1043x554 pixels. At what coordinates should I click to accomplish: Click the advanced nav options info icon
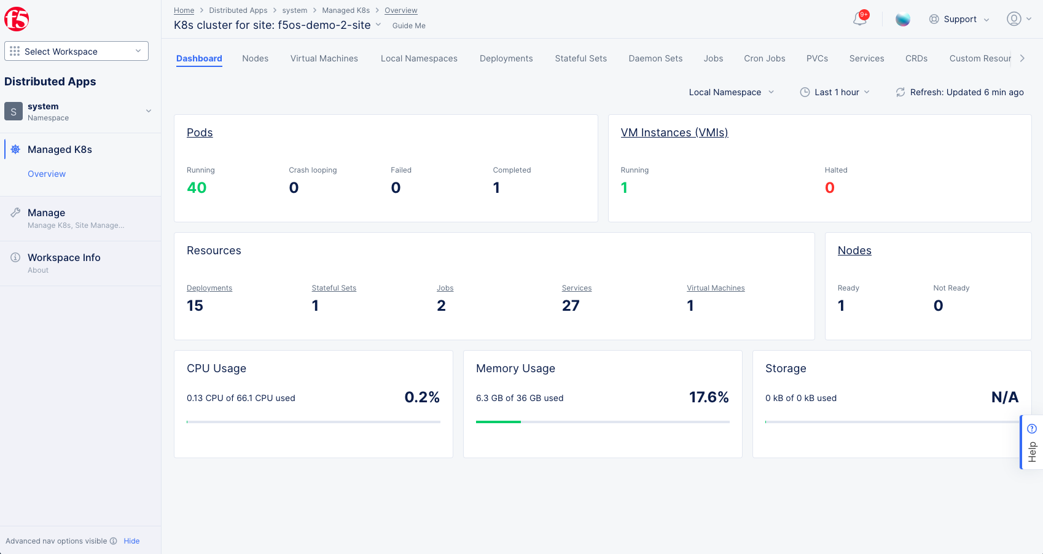(x=113, y=540)
